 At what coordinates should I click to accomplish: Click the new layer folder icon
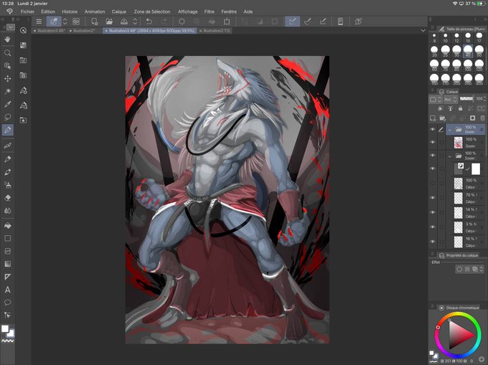pos(443,118)
